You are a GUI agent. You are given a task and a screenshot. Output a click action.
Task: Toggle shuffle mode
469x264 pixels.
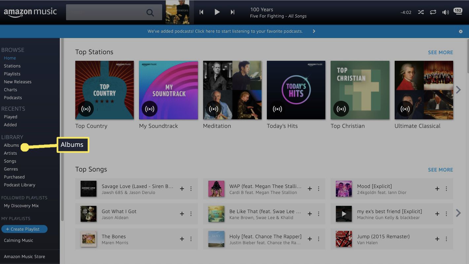click(421, 12)
